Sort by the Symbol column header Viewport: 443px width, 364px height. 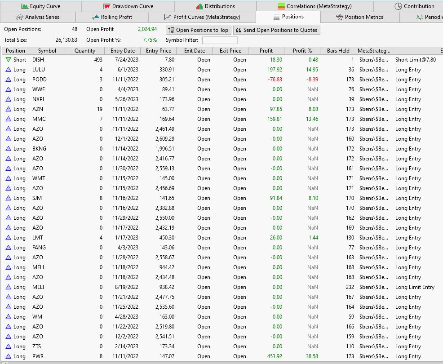(x=47, y=51)
